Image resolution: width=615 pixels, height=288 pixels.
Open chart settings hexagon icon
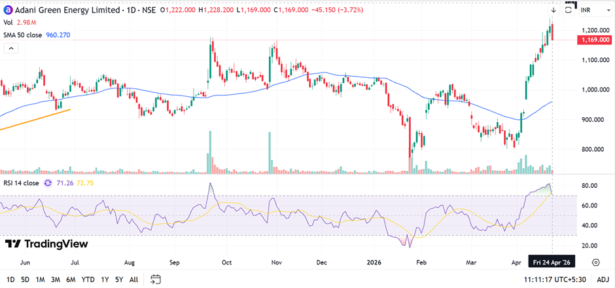click(x=596, y=262)
